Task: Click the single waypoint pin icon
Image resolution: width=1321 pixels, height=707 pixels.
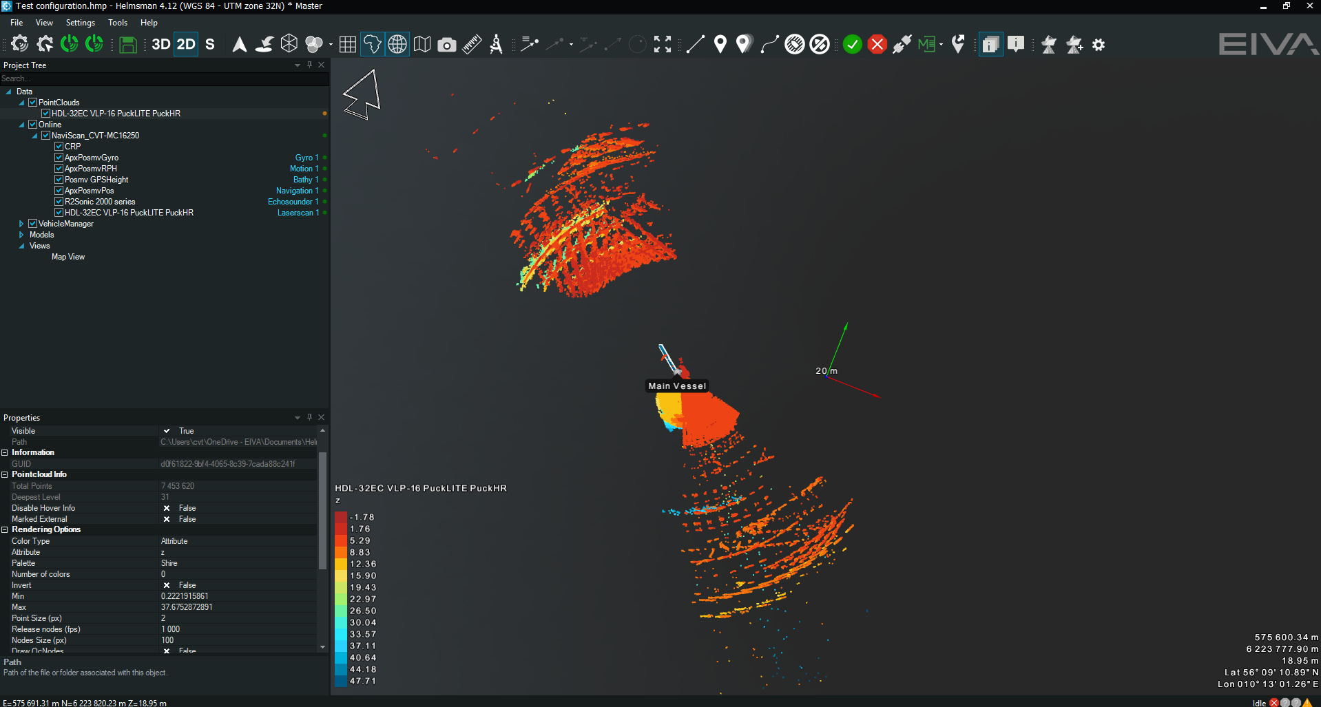Action: (x=720, y=45)
